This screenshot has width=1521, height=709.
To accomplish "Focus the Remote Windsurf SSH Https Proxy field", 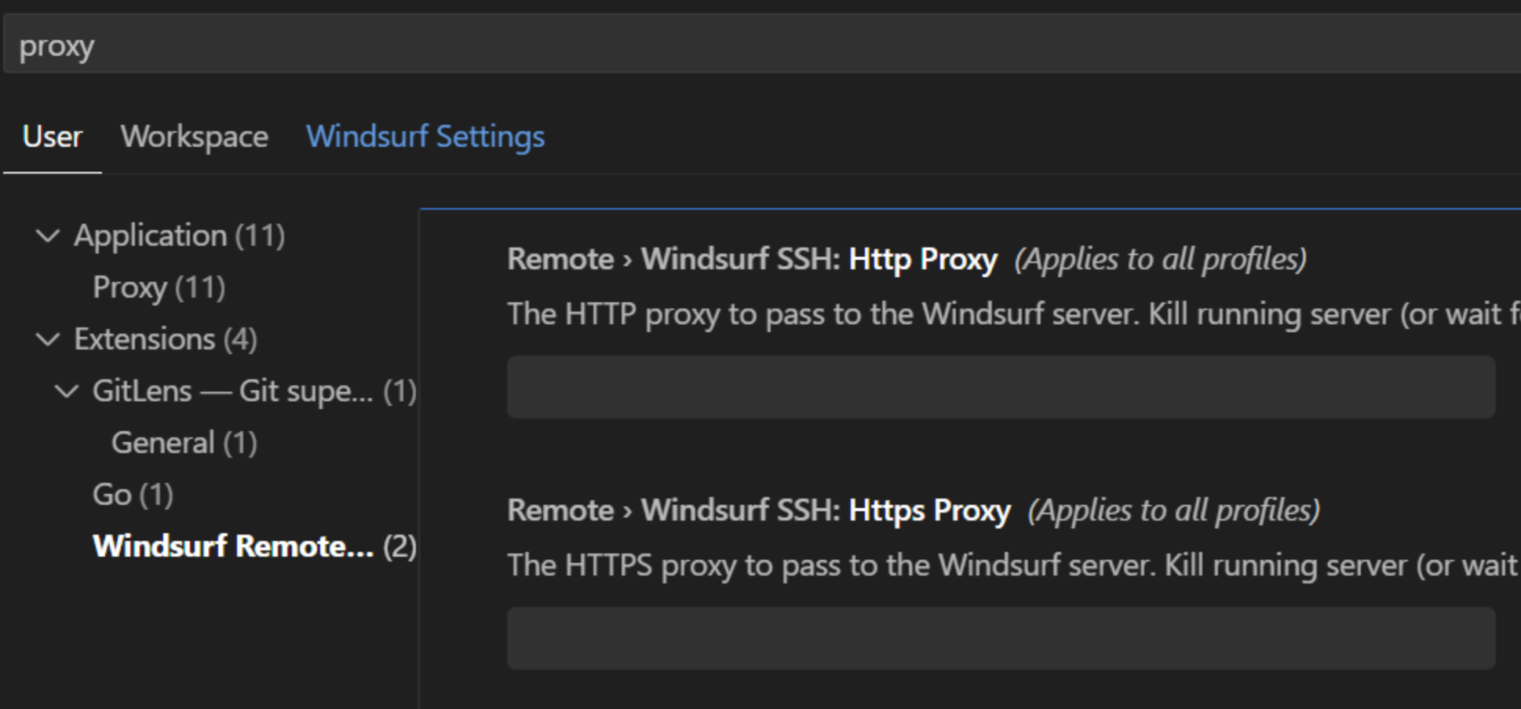I will [1001, 638].
